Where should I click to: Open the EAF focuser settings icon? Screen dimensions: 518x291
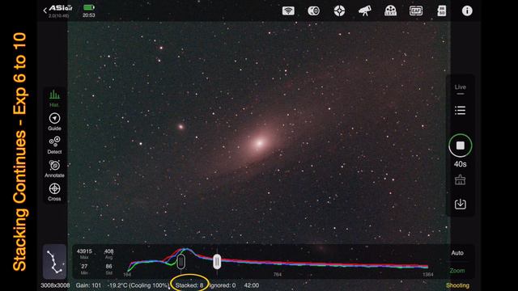click(x=416, y=11)
